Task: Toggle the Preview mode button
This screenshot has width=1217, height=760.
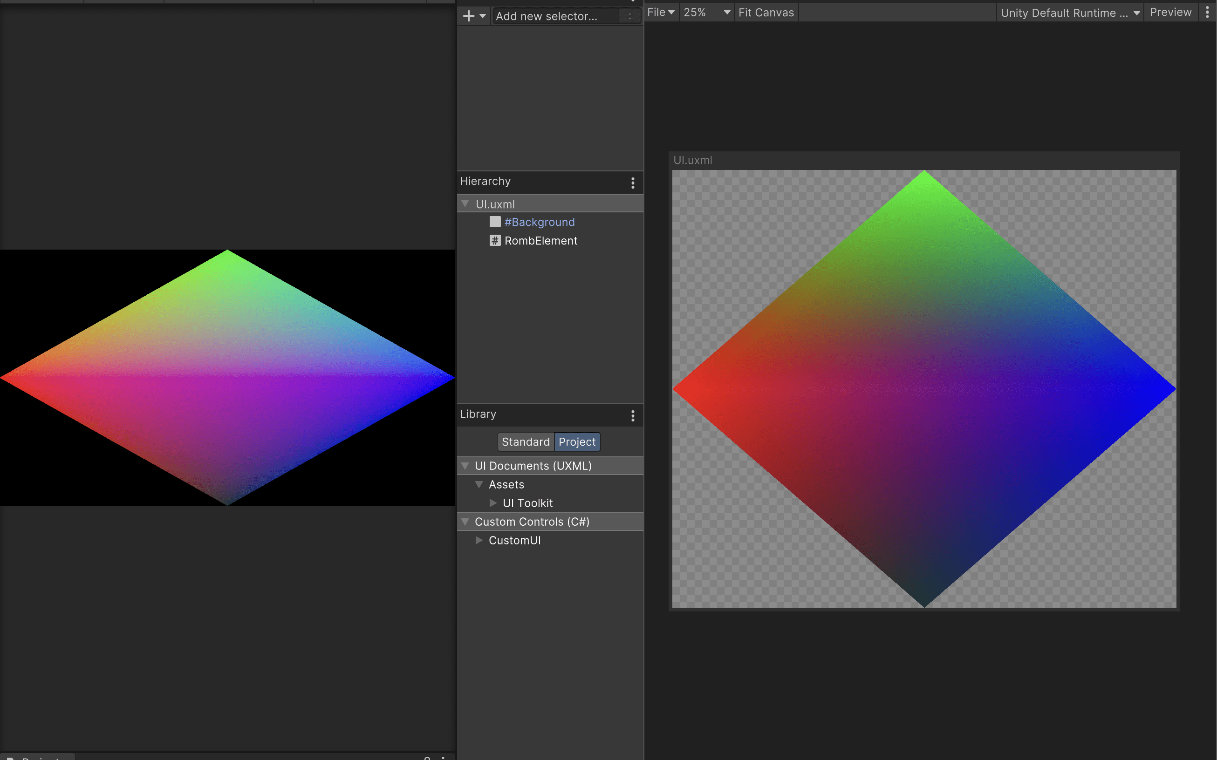Action: (x=1170, y=12)
